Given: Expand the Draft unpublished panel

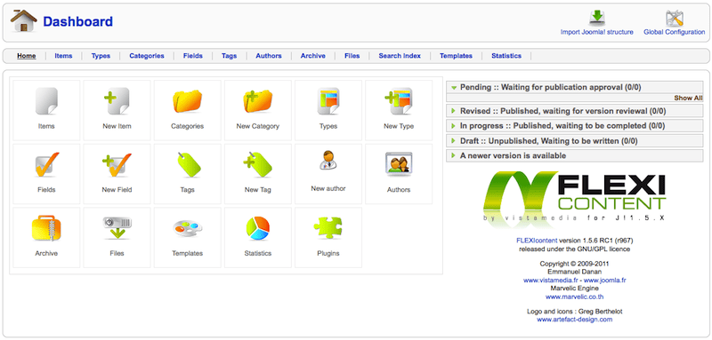Looking at the screenshot, I should [x=574, y=141].
